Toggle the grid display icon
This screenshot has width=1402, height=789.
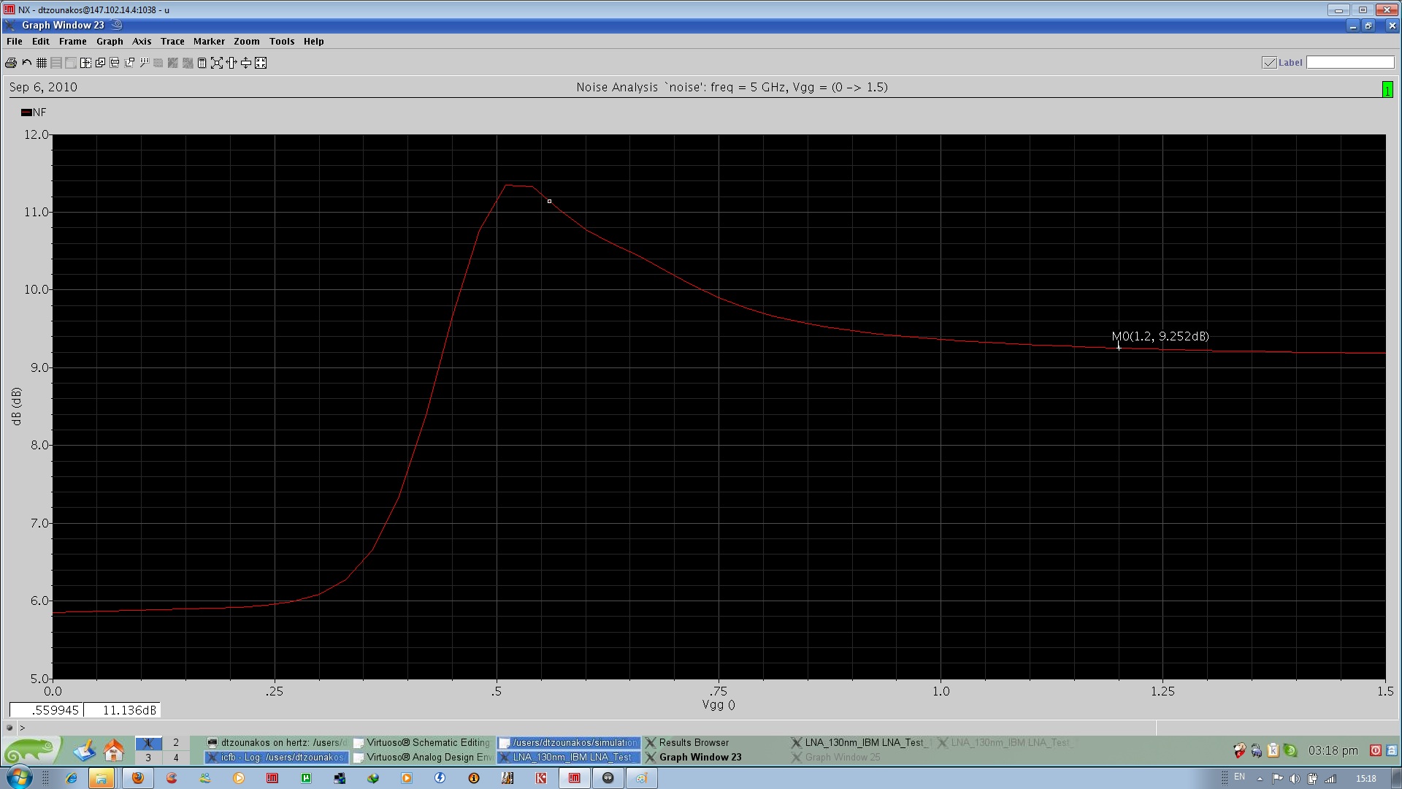point(42,63)
